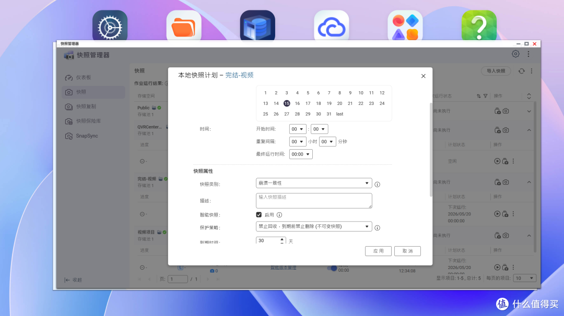Click the info icon beside 智能快照 启用
Screen dimensions: 564x316
(279, 215)
